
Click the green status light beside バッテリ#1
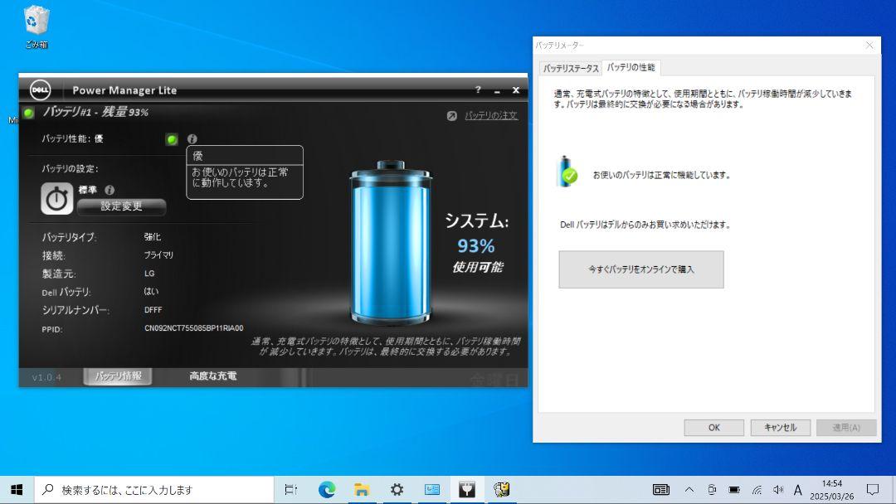tap(28, 113)
